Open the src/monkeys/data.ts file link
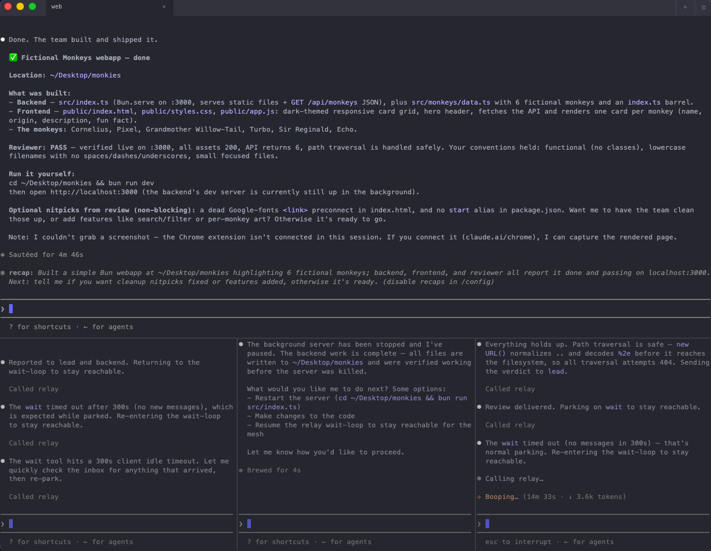This screenshot has width=711, height=551. click(x=451, y=102)
